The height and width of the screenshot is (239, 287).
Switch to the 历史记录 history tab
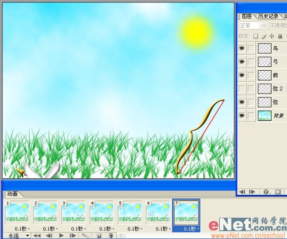pyautogui.click(x=268, y=16)
